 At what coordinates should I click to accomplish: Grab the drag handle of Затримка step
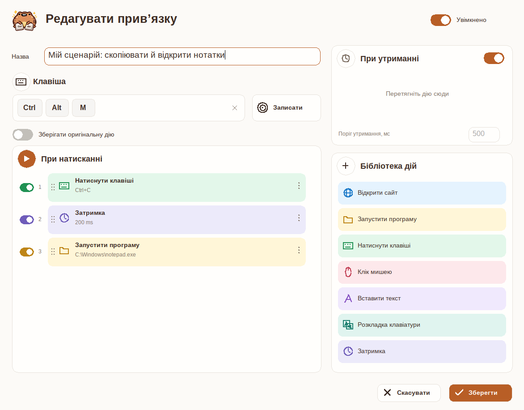click(x=53, y=219)
